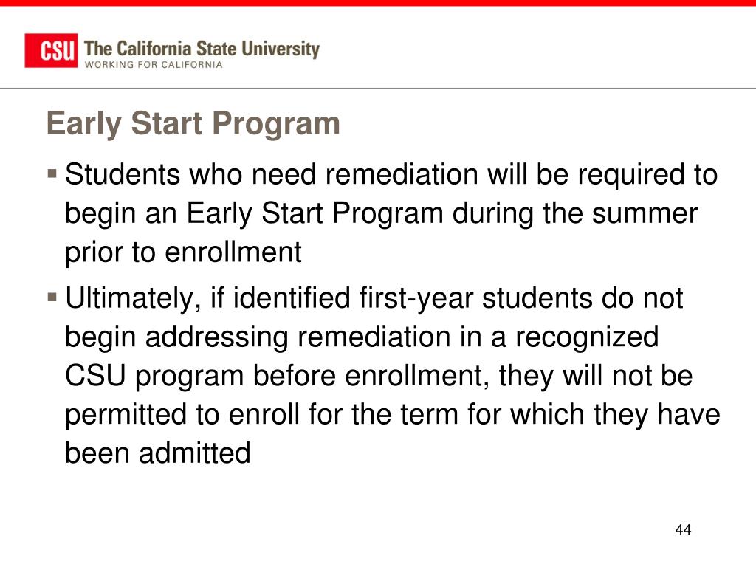Click the second square bullet marker

coord(52,296)
